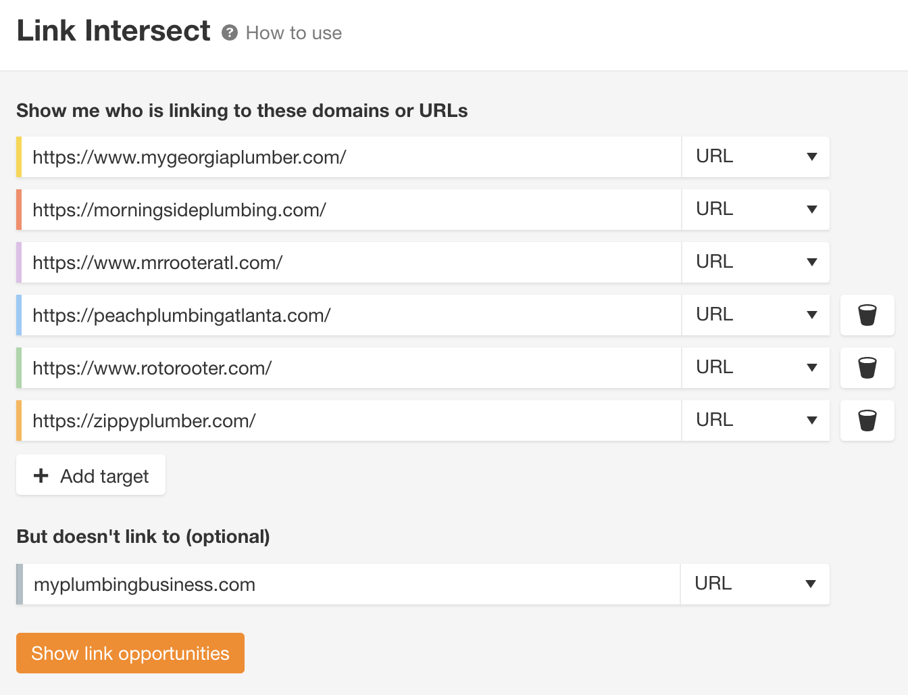Select the myplumbingbusiness.com exclusion field

point(338,583)
